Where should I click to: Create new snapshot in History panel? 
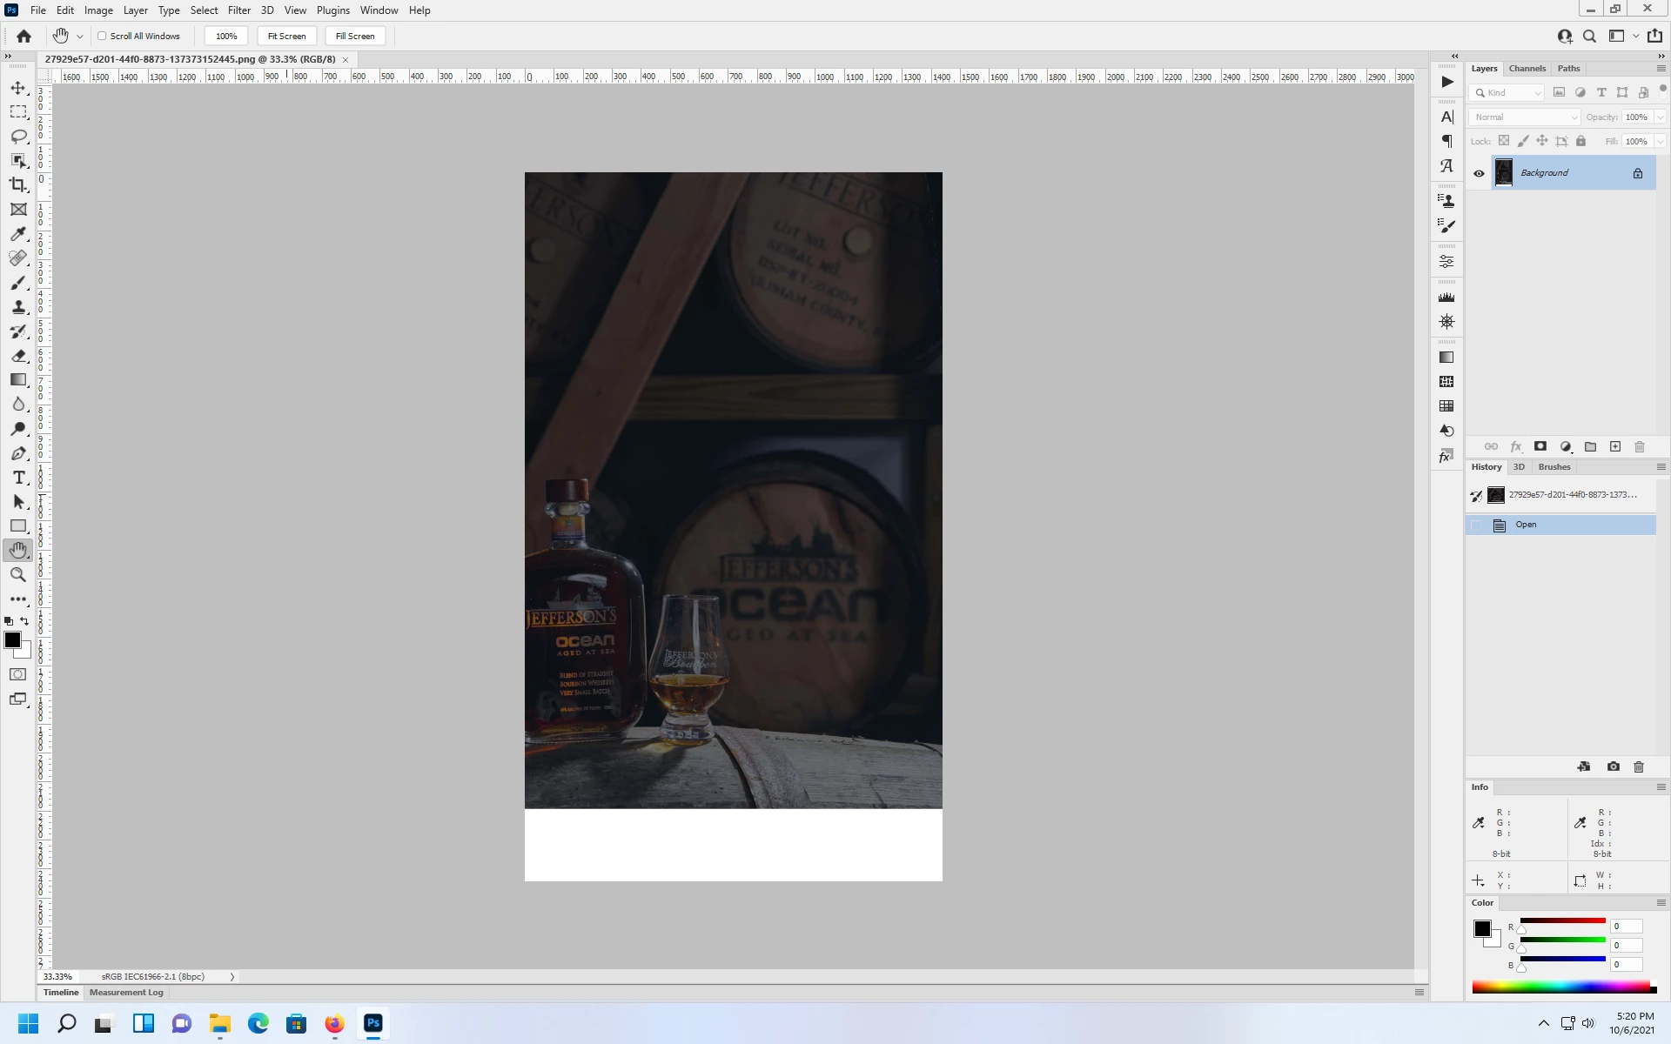pos(1614,766)
